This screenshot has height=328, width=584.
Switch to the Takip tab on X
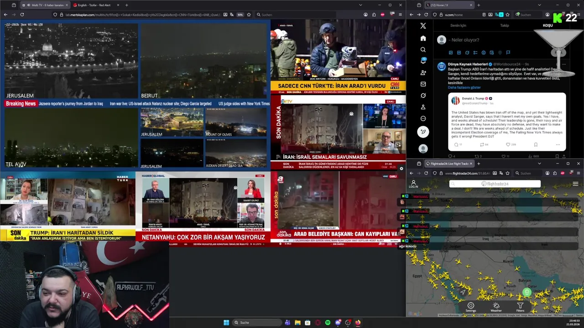pos(505,26)
